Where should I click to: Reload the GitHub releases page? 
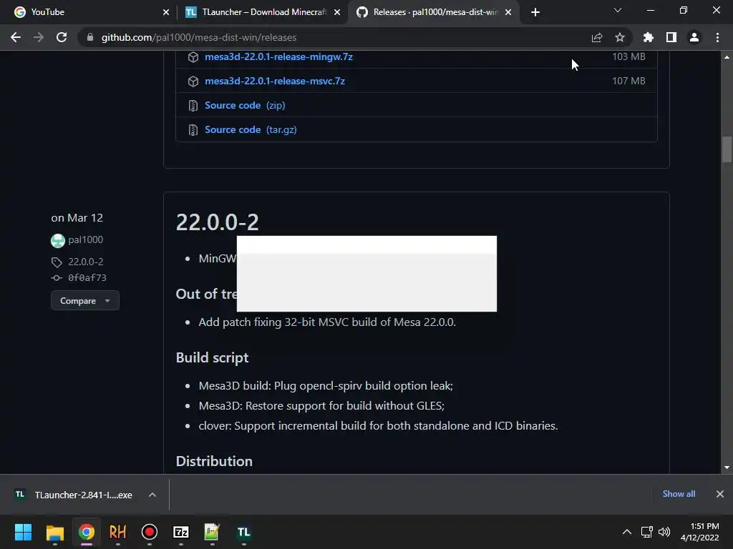point(62,37)
